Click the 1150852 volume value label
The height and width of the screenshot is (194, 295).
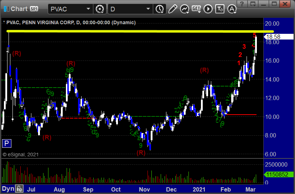(x=279, y=174)
